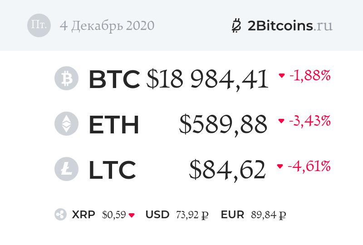Click the red down arrow beside LTC change
The image size is (363, 245).
tap(280, 167)
